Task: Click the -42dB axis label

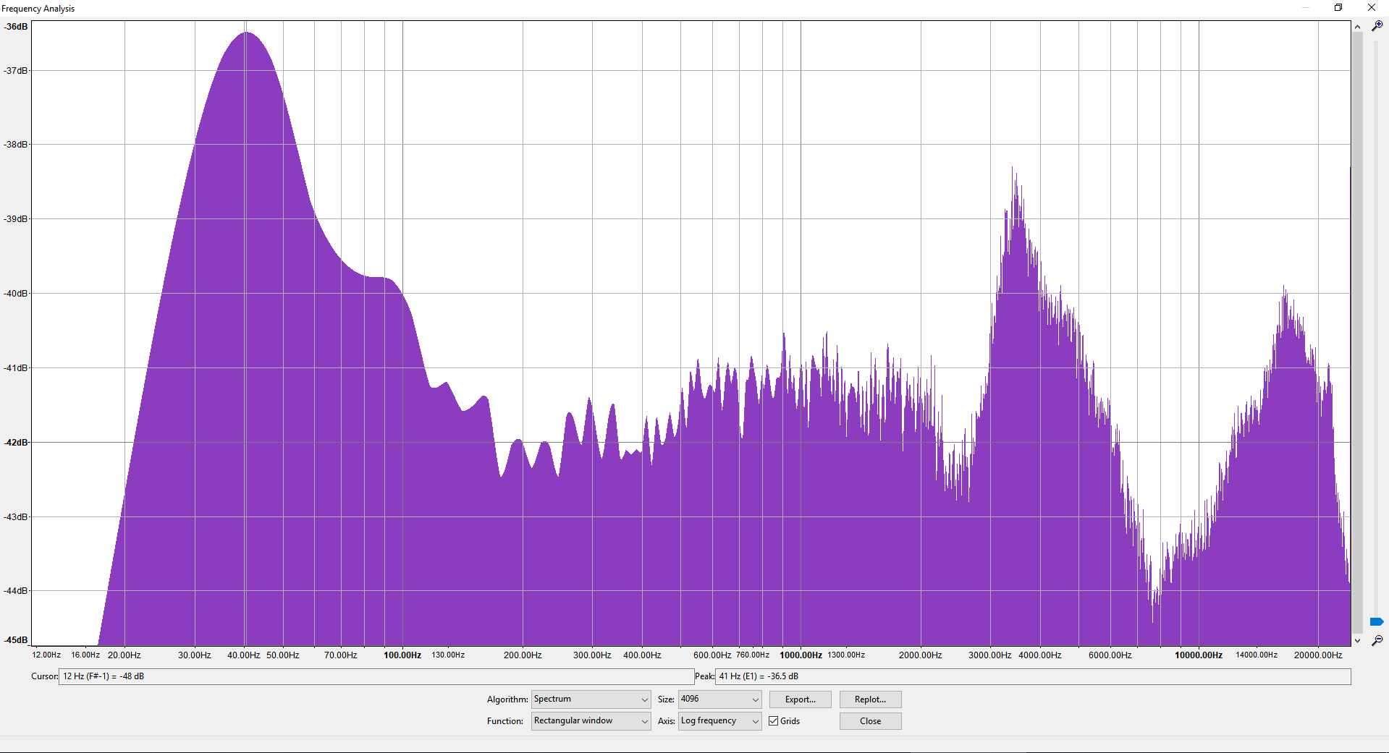Action: (16, 442)
